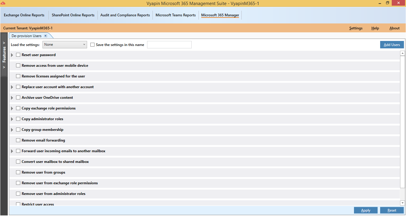Viewport: 406px width, 216px height.
Task: Switch to Exchange Online Reports
Action: click(x=24, y=15)
